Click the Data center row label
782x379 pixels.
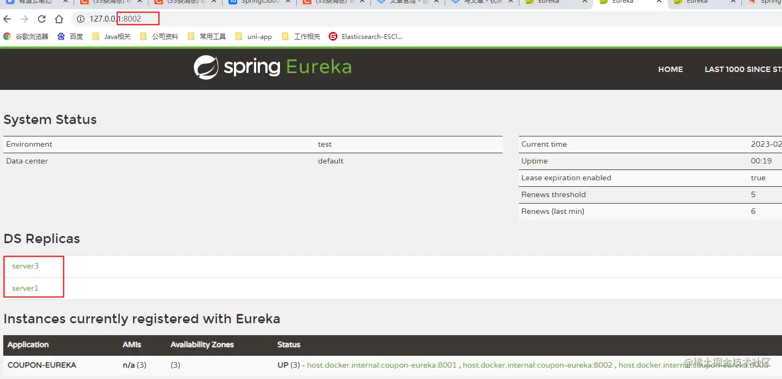27,161
